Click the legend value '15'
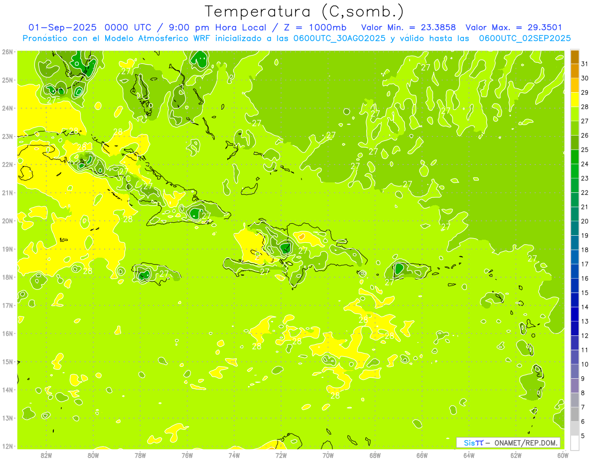The image size is (598, 462). [585, 293]
